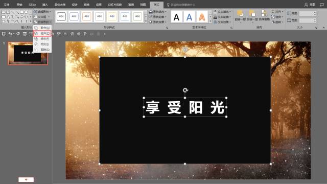This screenshot has height=184, width=327.
Task: Expand the insert shapes gallery
Action: coord(31,21)
